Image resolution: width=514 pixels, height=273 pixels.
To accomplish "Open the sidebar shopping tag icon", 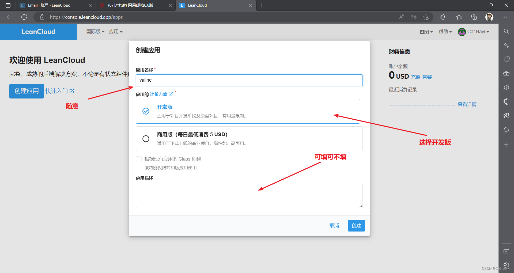I will click(x=506, y=59).
